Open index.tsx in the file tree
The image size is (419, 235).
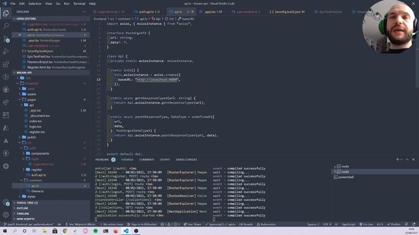click(35, 121)
